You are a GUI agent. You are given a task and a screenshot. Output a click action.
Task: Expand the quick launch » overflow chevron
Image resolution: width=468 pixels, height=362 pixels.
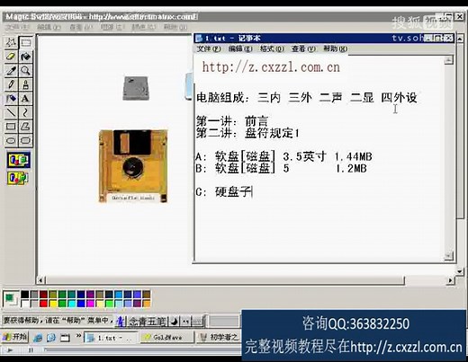click(x=78, y=336)
